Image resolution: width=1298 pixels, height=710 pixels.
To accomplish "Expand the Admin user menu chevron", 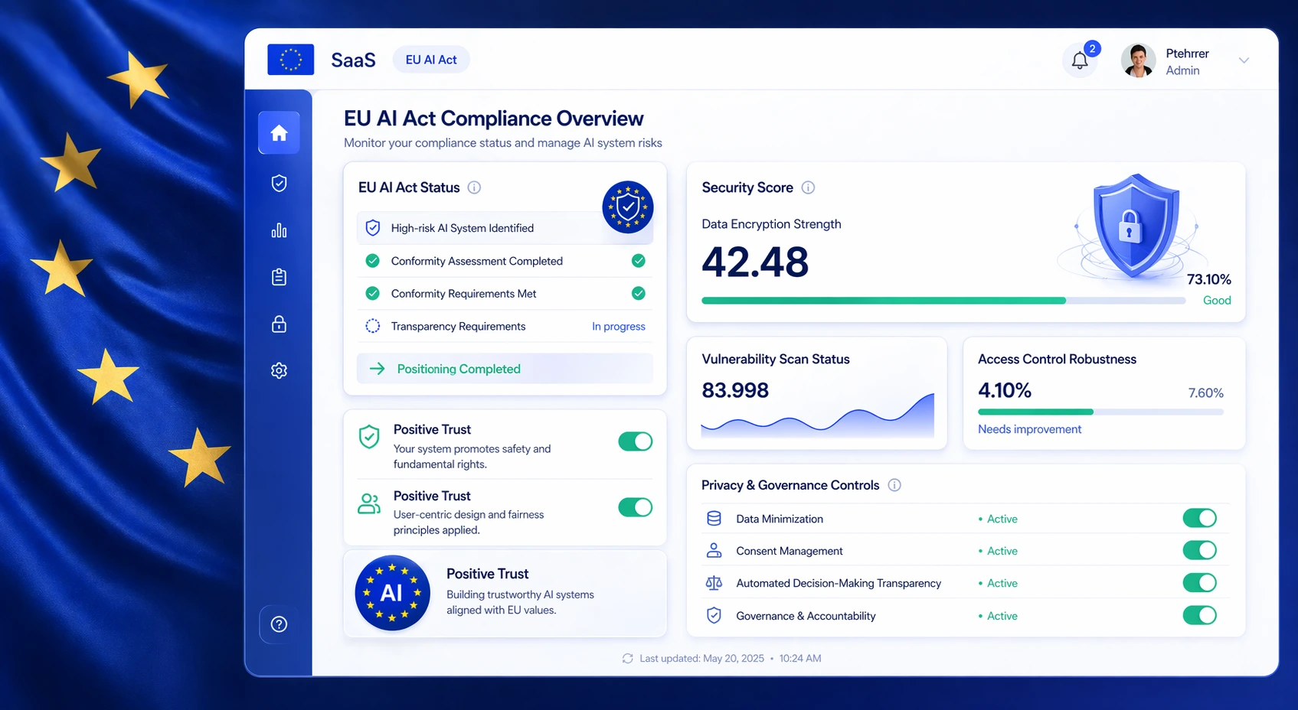I will pyautogui.click(x=1244, y=60).
